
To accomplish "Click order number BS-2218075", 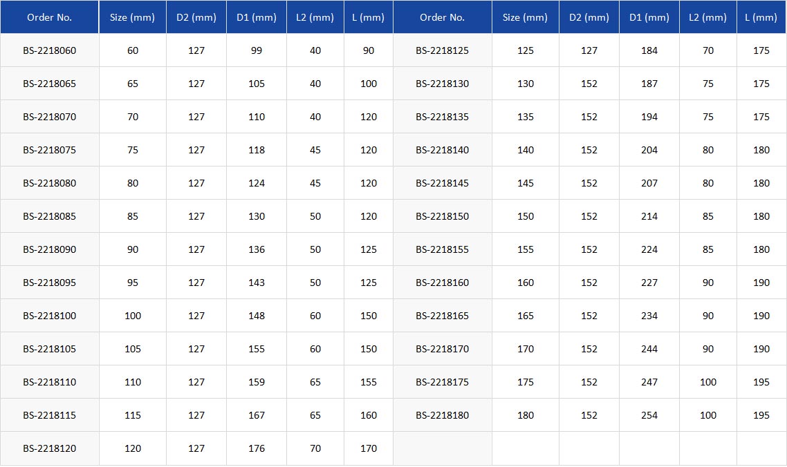I will (x=49, y=150).
